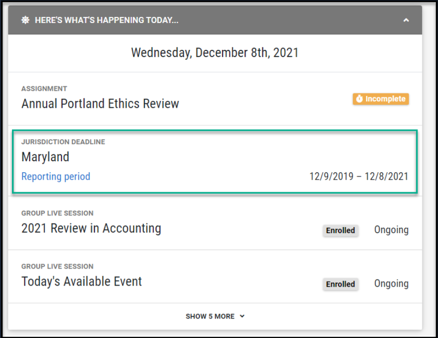Click the sun icon in the header bar

[x=25, y=20]
